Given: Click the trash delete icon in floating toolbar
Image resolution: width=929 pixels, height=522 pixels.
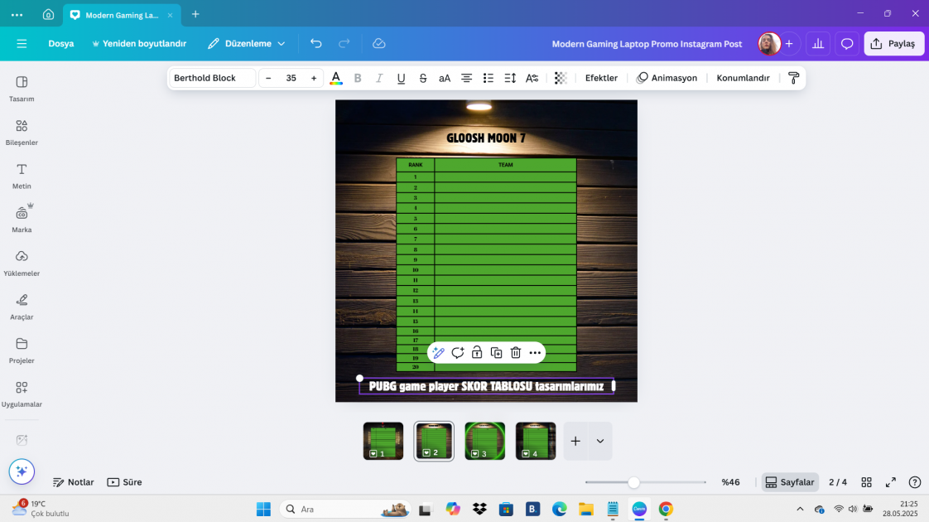Looking at the screenshot, I should coord(515,353).
